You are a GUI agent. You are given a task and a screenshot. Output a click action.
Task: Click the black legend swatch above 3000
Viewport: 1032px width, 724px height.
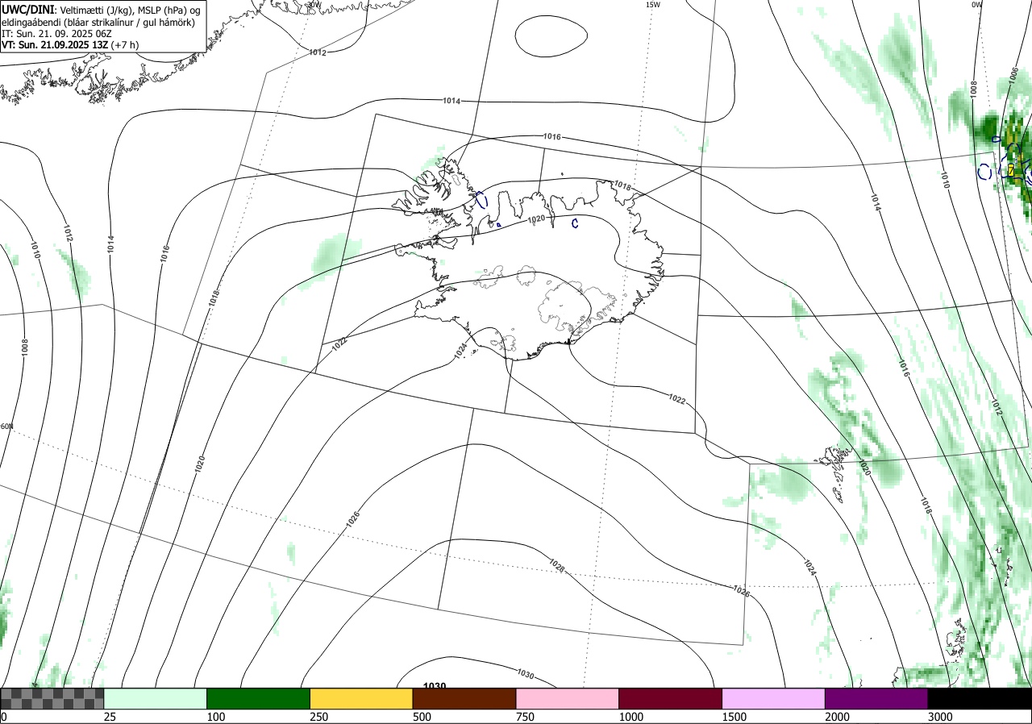coord(980,698)
